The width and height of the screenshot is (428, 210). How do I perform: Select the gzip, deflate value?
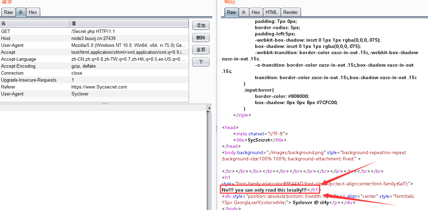84,66
